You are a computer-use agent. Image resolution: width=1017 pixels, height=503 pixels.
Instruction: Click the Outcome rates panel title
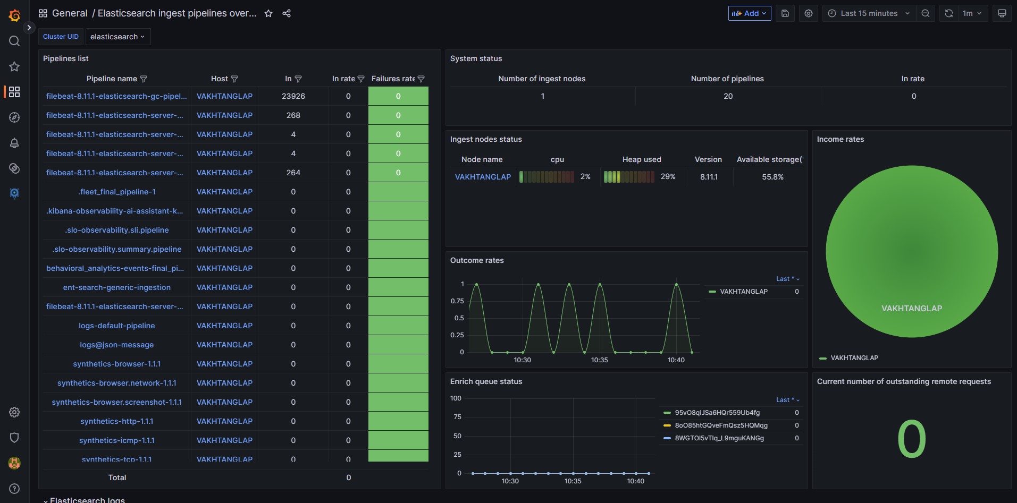click(x=477, y=260)
